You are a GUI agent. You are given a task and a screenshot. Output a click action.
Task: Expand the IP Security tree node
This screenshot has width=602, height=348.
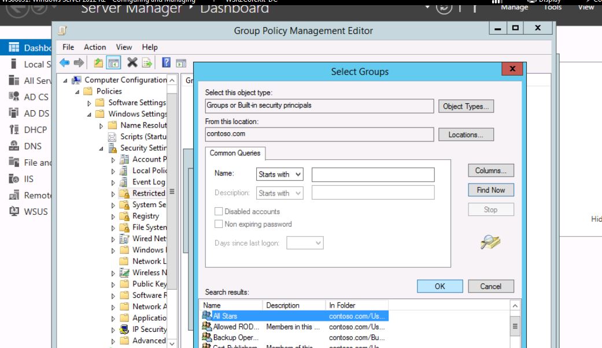pyautogui.click(x=113, y=330)
